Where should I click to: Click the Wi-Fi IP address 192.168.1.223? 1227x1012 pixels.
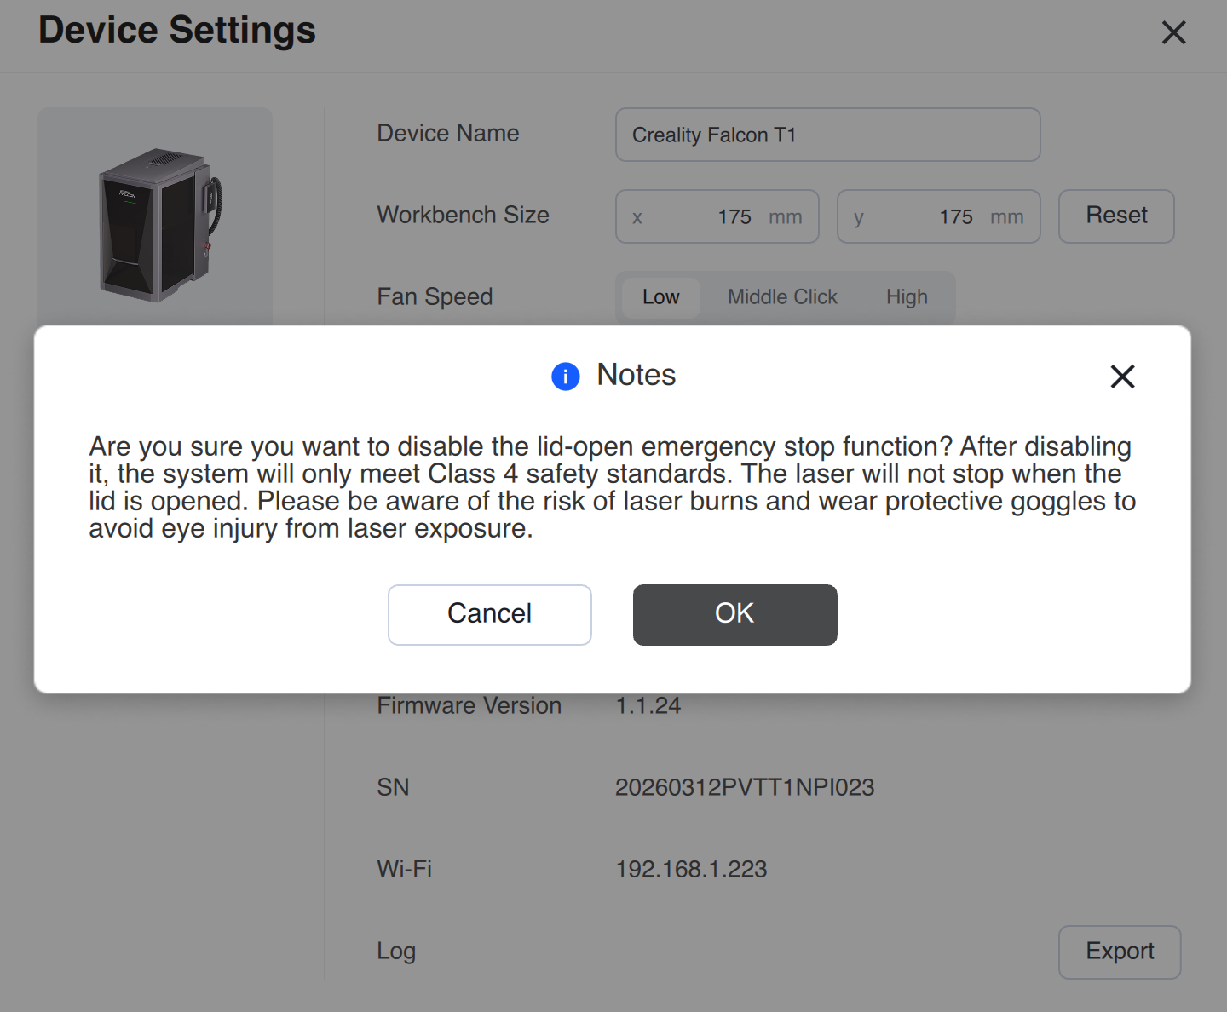(691, 869)
